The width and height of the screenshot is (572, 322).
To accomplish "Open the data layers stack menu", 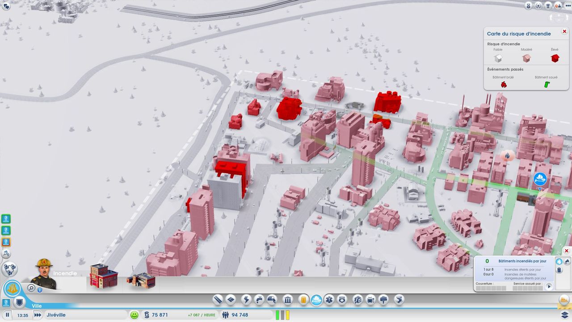I will [565, 315].
